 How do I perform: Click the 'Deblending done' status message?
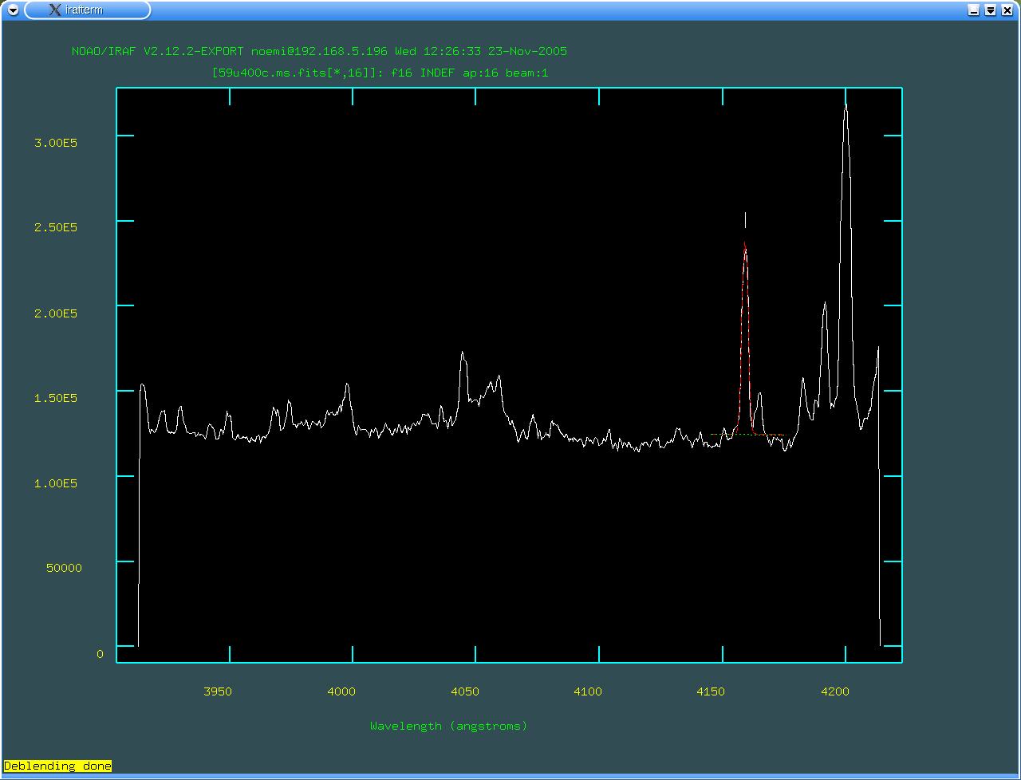coord(57,766)
